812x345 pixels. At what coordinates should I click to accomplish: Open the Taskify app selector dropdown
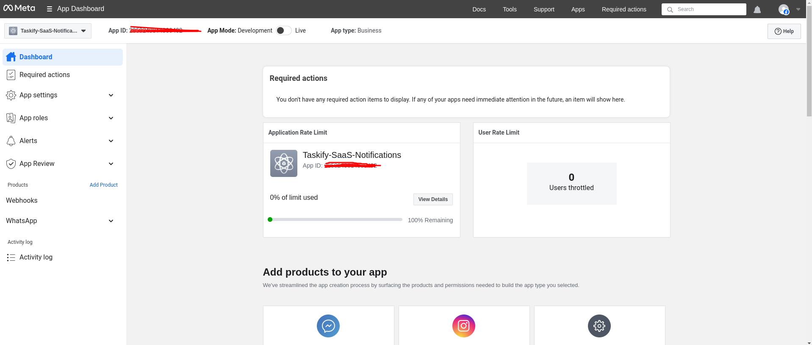pyautogui.click(x=48, y=31)
